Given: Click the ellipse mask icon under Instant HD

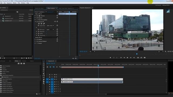Looking at the screenshot, I should pyautogui.click(x=39, y=23).
